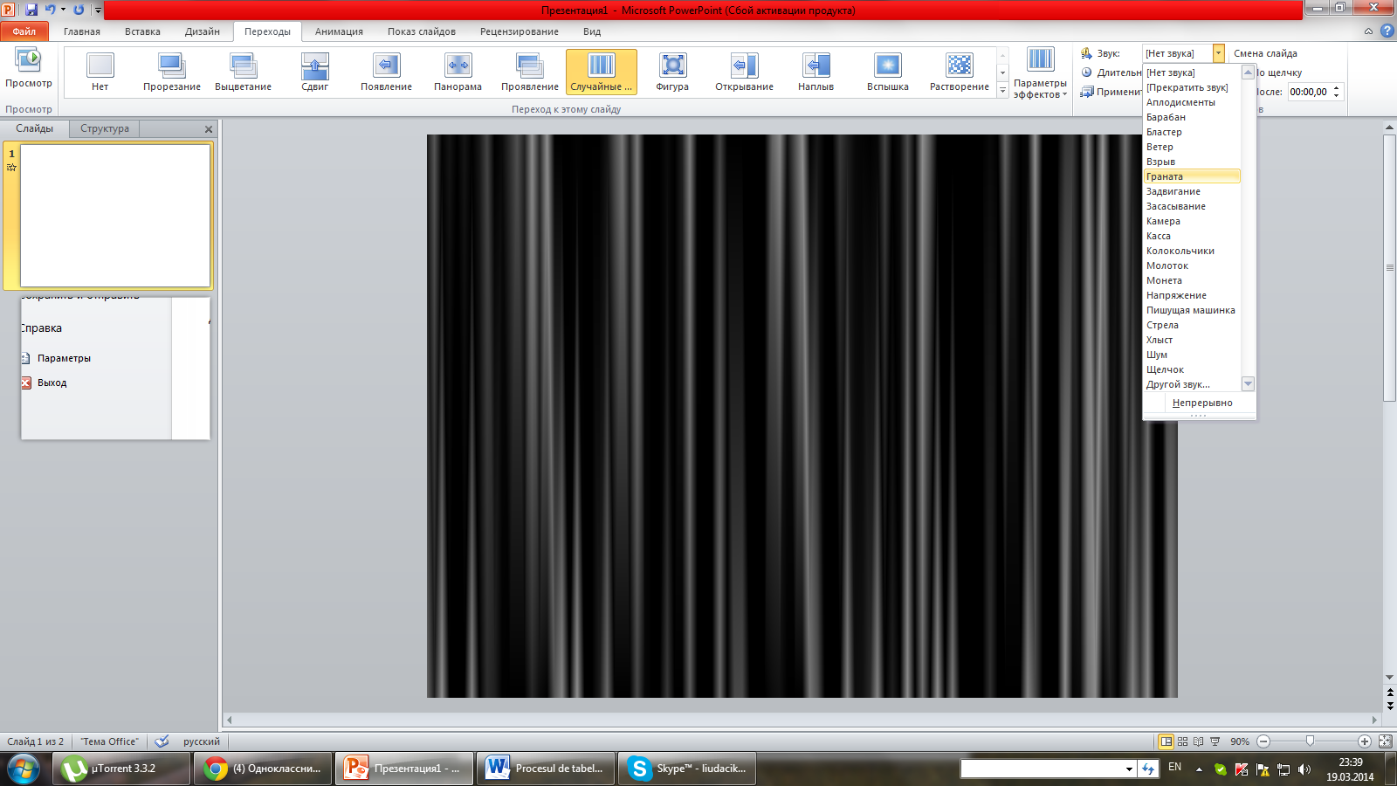Click the zoom in plus button
Image resolution: width=1397 pixels, height=786 pixels.
(x=1365, y=741)
